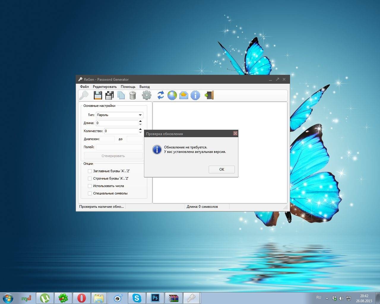Open the Выход menu
The width and height of the screenshot is (380, 304).
[x=145, y=87]
